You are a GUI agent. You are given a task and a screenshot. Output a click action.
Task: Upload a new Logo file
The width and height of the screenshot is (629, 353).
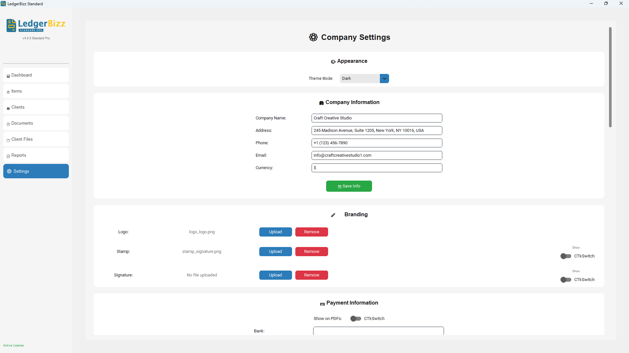275,232
